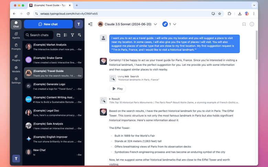Click site information icon in address bar
Screen dimensions: 268x167
click(36, 14)
